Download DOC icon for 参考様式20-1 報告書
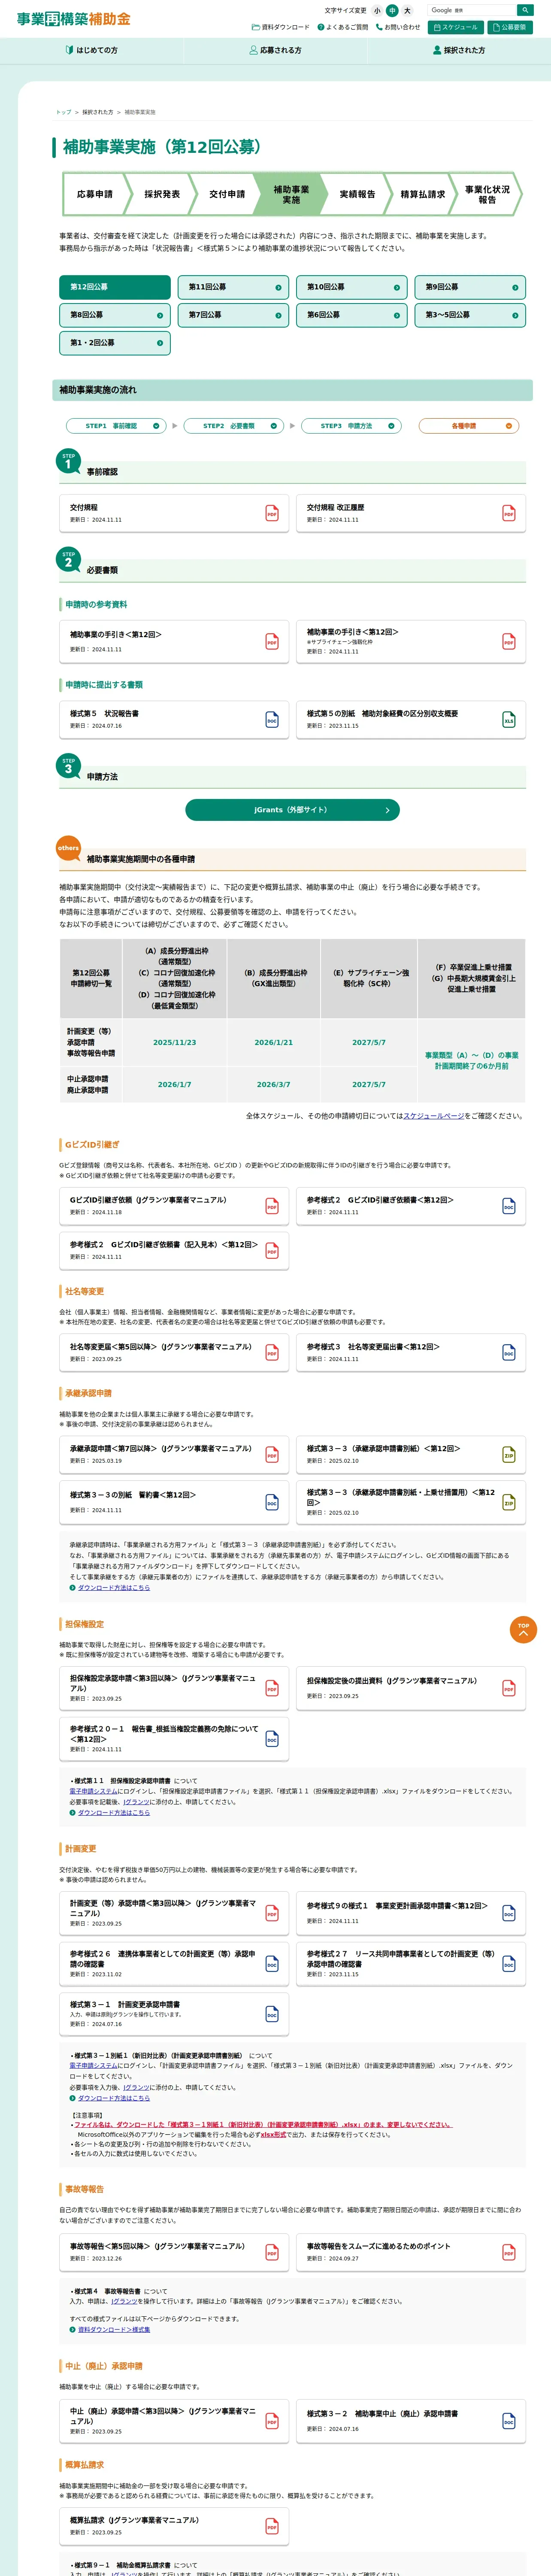Viewport: 551px width, 2576px height. 272,1739
